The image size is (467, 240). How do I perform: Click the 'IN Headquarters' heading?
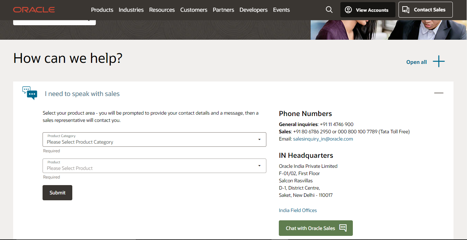(x=306, y=155)
